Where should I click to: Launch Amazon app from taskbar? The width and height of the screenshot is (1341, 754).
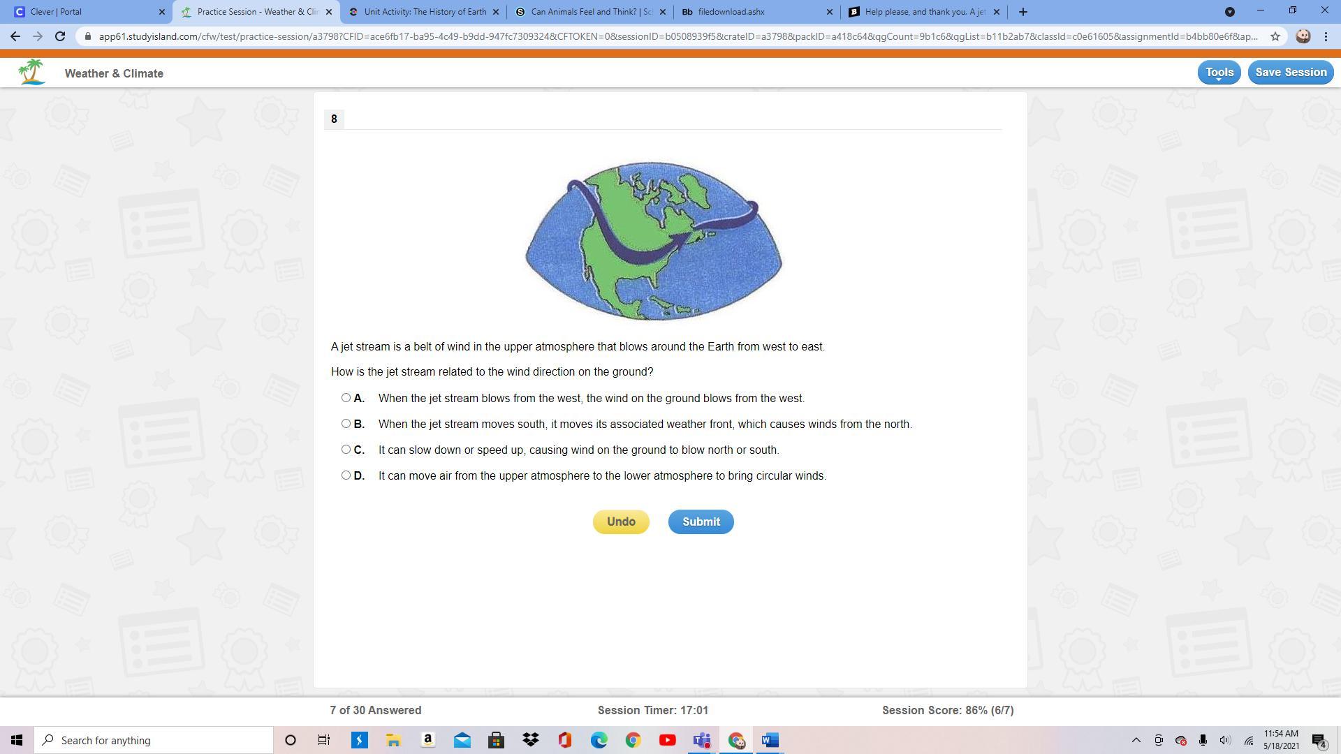(427, 740)
